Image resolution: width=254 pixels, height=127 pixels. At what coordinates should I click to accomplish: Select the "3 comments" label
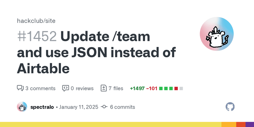[x=40, y=88]
